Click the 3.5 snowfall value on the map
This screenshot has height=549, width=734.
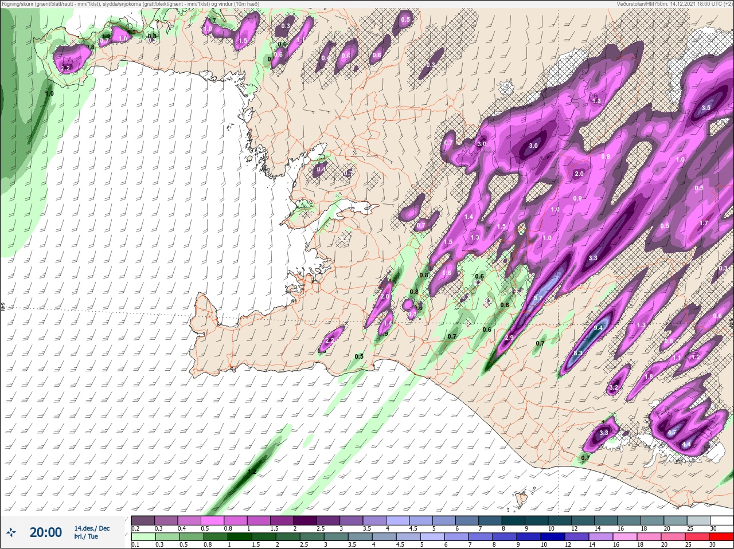pyautogui.click(x=706, y=108)
